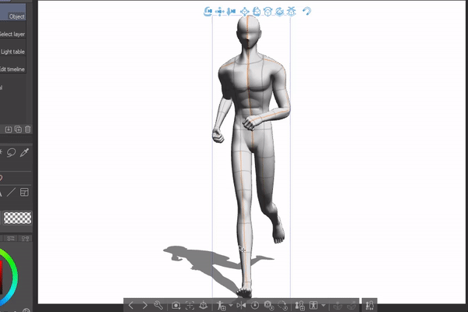468x312 pixels.
Task: Flip the pose horizontally icon
Action: coord(241,305)
